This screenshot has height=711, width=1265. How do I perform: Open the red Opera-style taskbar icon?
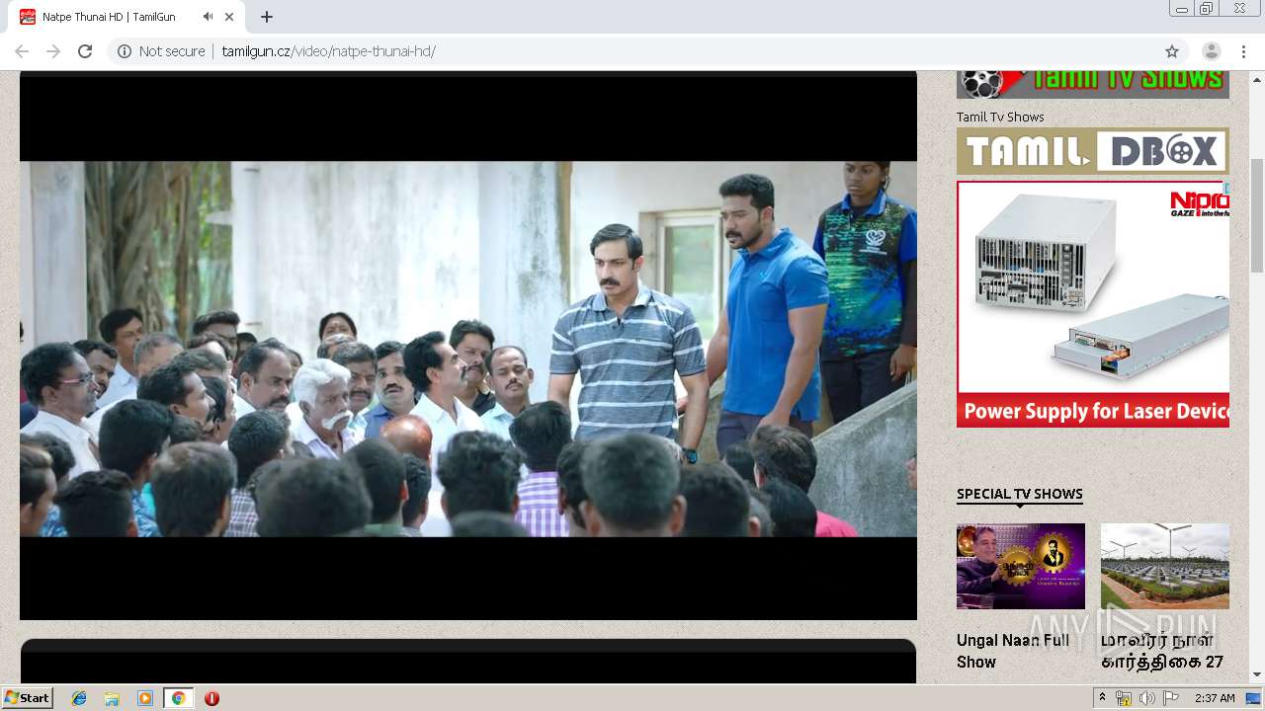211,698
